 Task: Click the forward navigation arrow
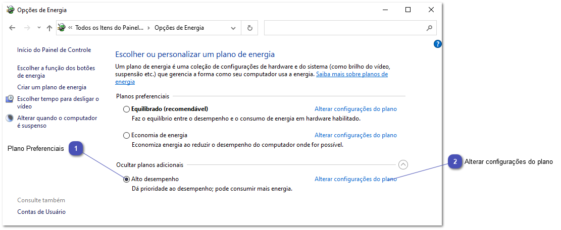[27, 28]
